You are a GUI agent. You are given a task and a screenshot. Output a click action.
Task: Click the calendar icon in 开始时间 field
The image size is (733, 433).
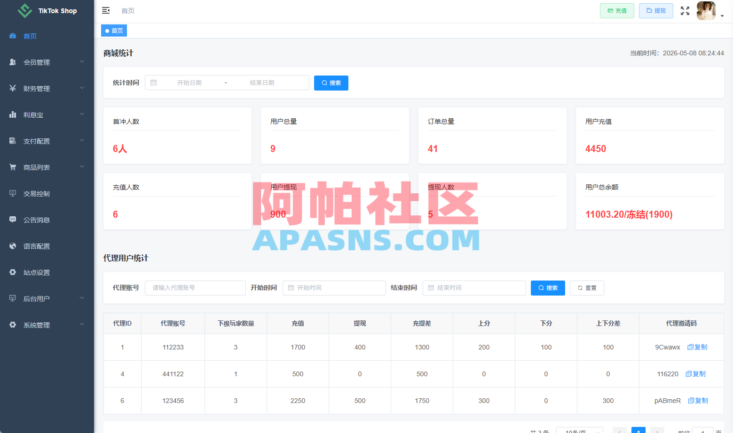coord(291,288)
